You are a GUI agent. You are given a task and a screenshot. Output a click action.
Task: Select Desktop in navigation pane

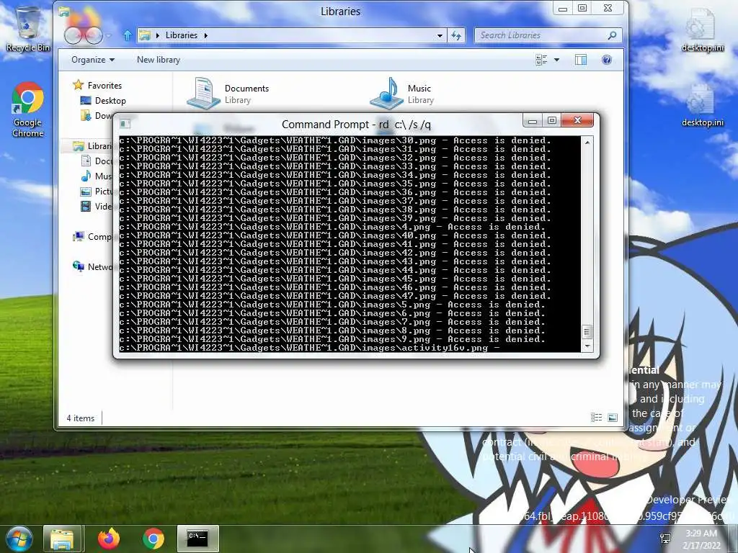click(x=103, y=101)
